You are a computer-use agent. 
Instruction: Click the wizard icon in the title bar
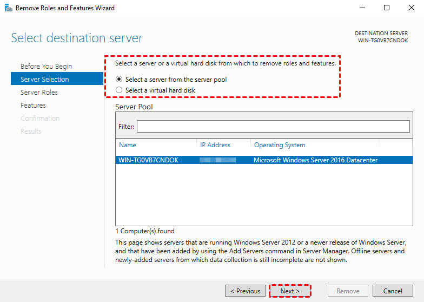coord(8,8)
